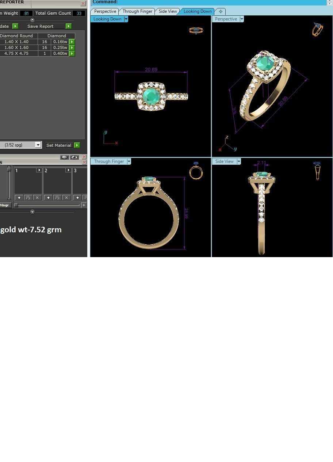333x462 pixels.
Task: Click green arrow for 0.40tw diamond row
Action: tap(72, 54)
